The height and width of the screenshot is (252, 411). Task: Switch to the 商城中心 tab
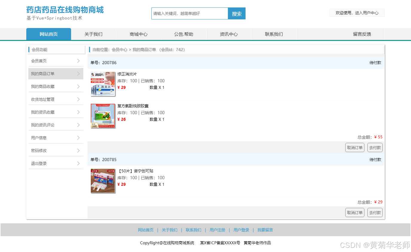(x=138, y=34)
